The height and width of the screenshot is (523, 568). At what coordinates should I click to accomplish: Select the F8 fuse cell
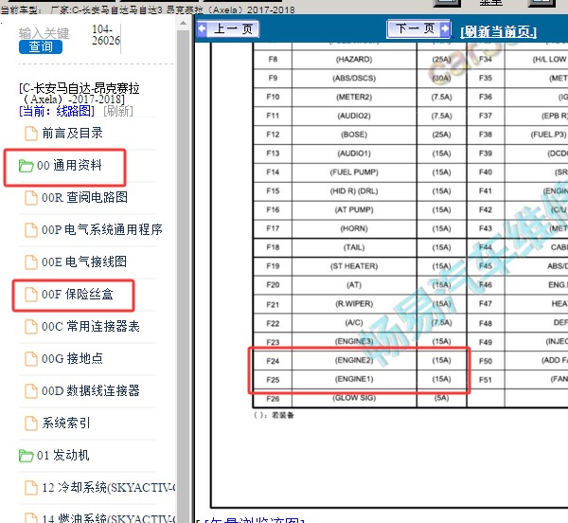coord(273,59)
